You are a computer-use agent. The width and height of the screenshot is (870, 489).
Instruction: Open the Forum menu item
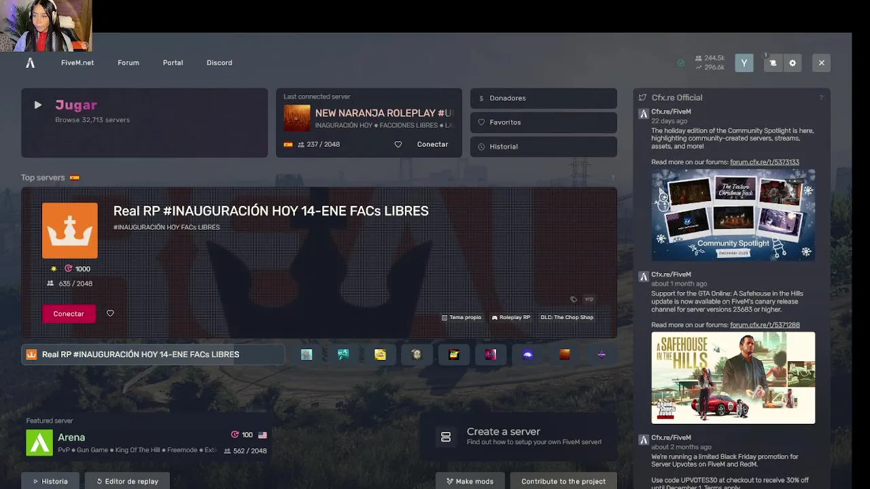coord(128,62)
